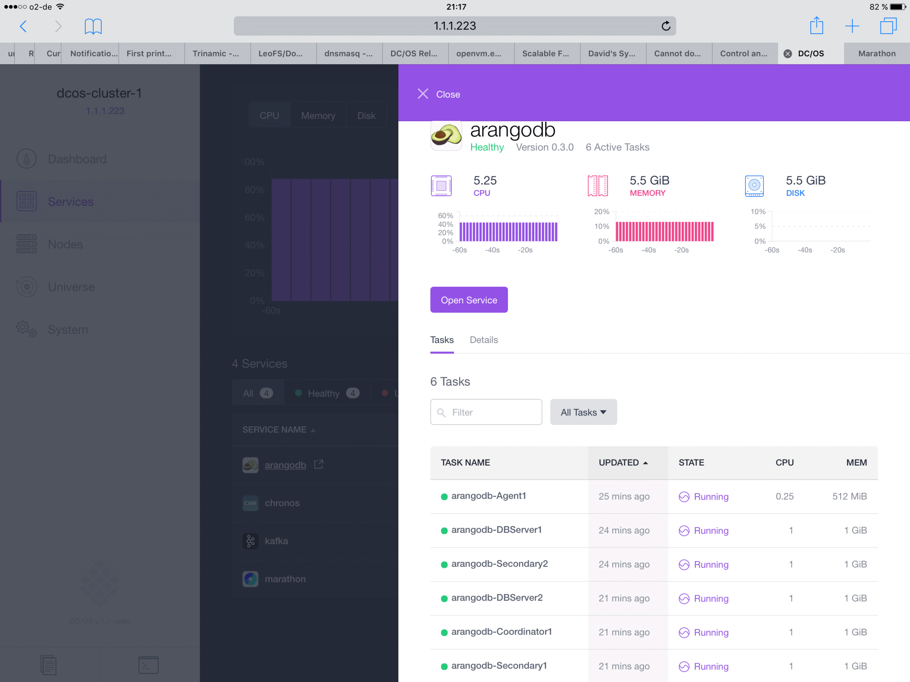Click the Nodes server stack icon
The width and height of the screenshot is (910, 682).
coord(27,244)
